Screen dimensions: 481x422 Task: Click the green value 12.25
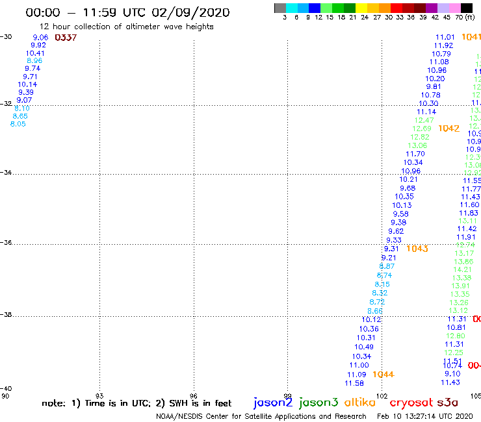tap(454, 353)
